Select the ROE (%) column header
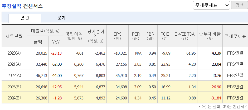Viewport: 248px width, 110px height. 165,36
